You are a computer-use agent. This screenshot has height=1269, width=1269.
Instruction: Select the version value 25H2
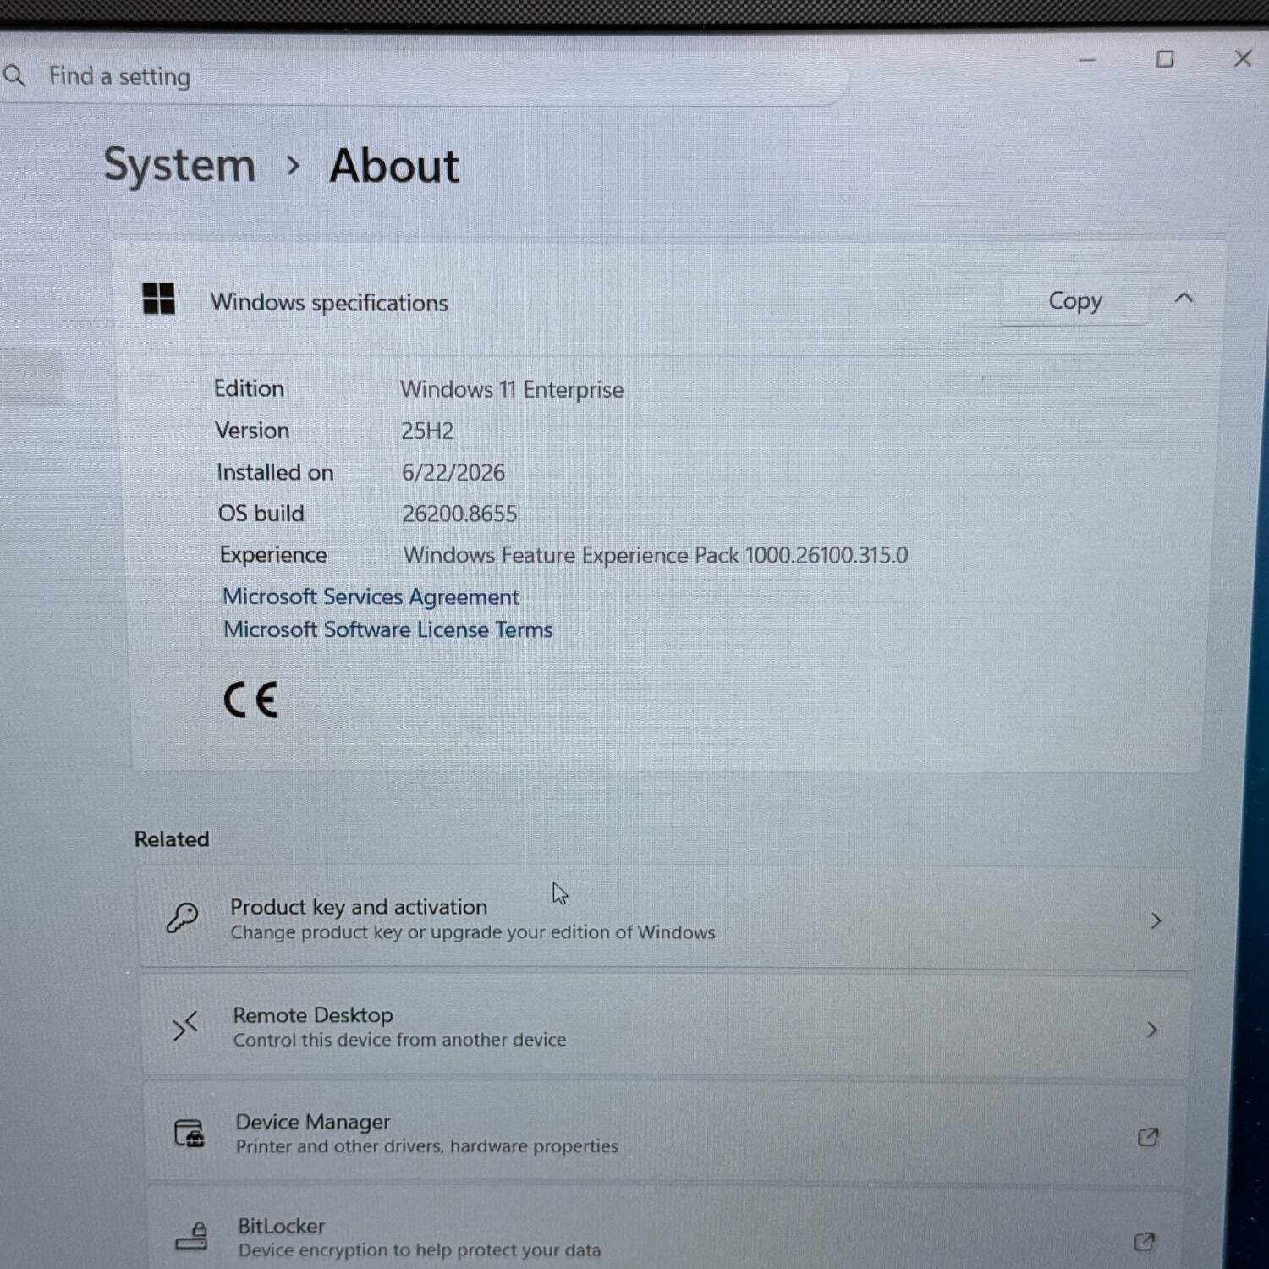pos(427,431)
